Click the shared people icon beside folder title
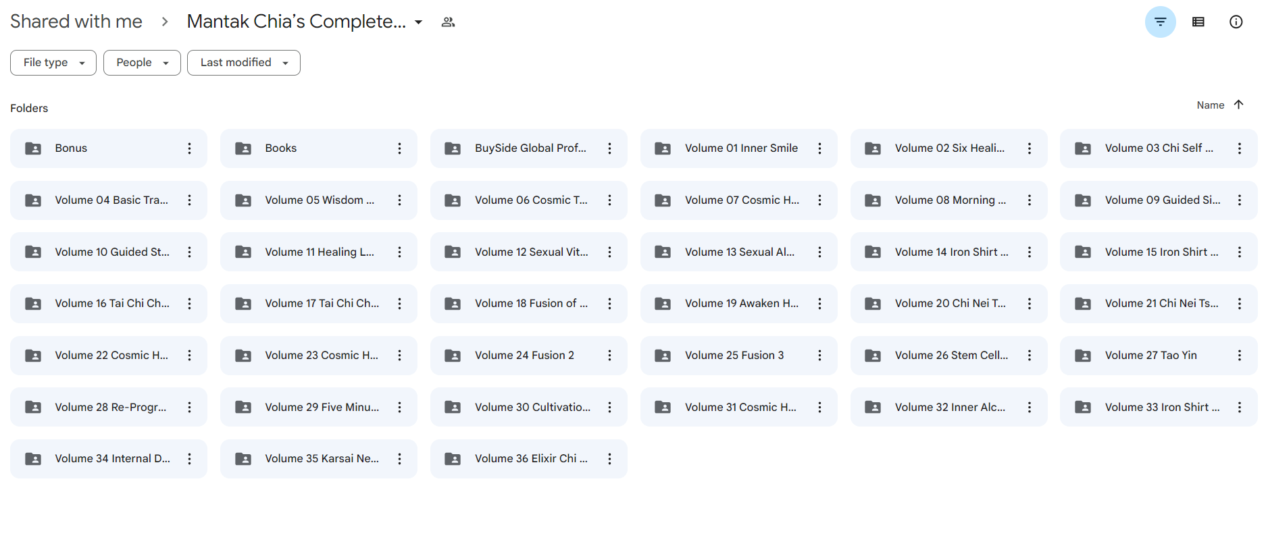The image size is (1266, 550). pyautogui.click(x=448, y=22)
